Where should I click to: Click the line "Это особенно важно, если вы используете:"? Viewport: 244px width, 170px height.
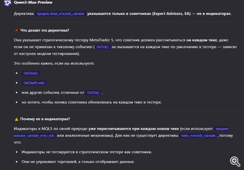[x=54, y=63]
